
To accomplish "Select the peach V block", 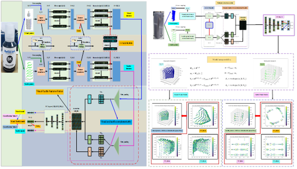I will [89, 151].
